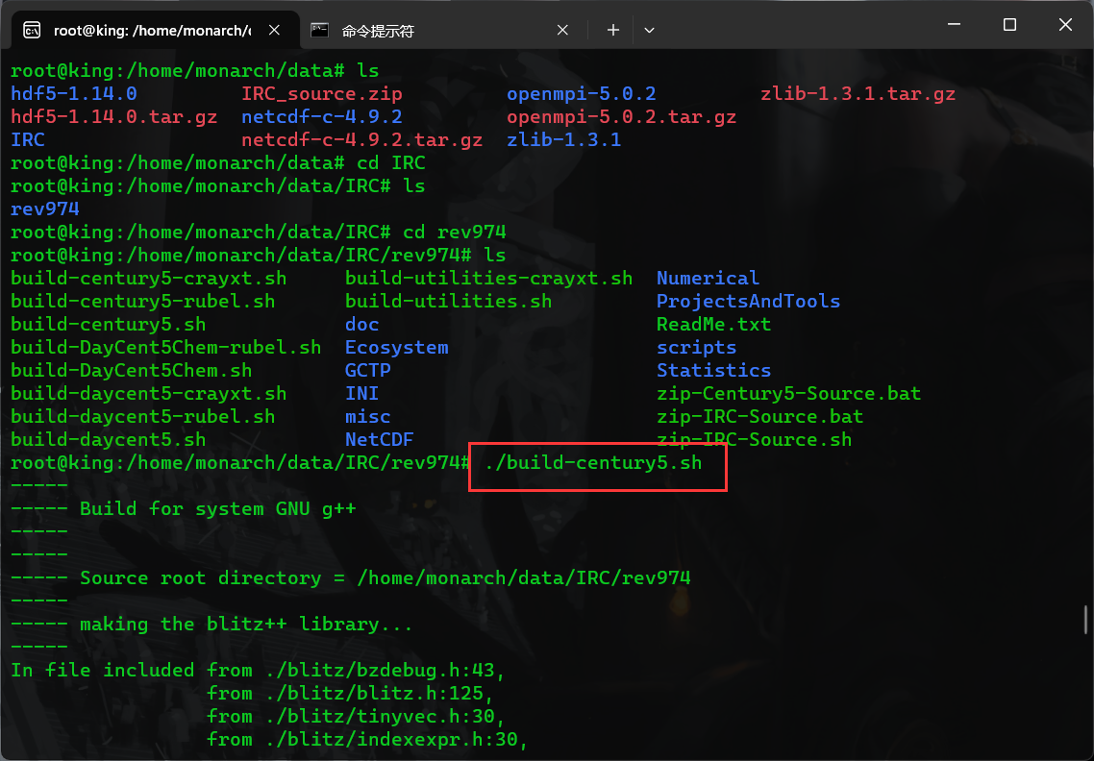This screenshot has height=761, width=1094.
Task: Maximize the terminal window
Action: point(1008,24)
